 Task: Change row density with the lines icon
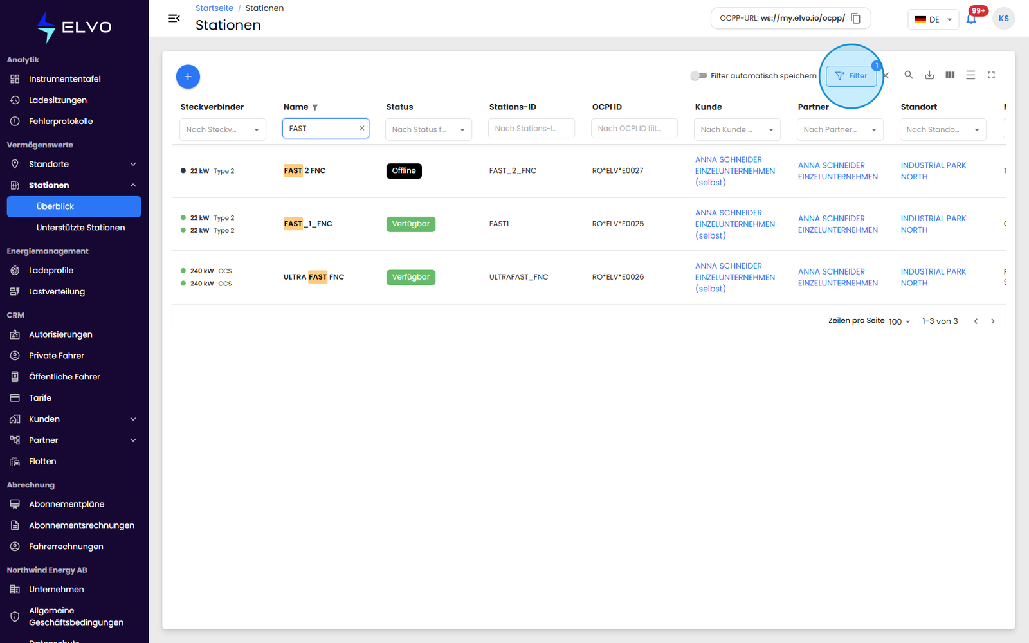pos(970,75)
